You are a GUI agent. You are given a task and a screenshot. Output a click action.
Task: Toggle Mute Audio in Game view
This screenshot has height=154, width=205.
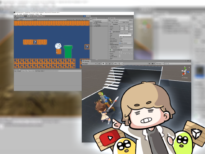[x=78, y=20]
